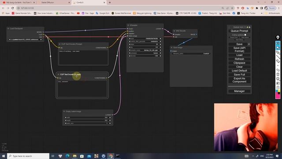Increase Empty Latent Image width arrow
The image size is (282, 159).
(110, 117)
